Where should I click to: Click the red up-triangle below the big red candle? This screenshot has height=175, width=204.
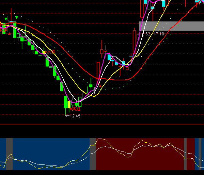[100, 86]
